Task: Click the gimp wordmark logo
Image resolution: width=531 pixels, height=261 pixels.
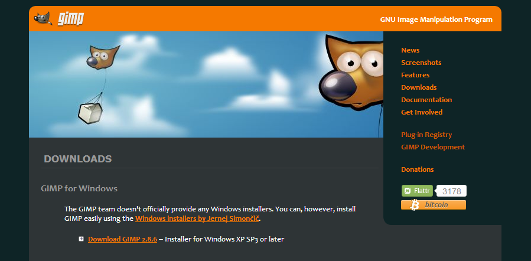Action: pos(70,19)
